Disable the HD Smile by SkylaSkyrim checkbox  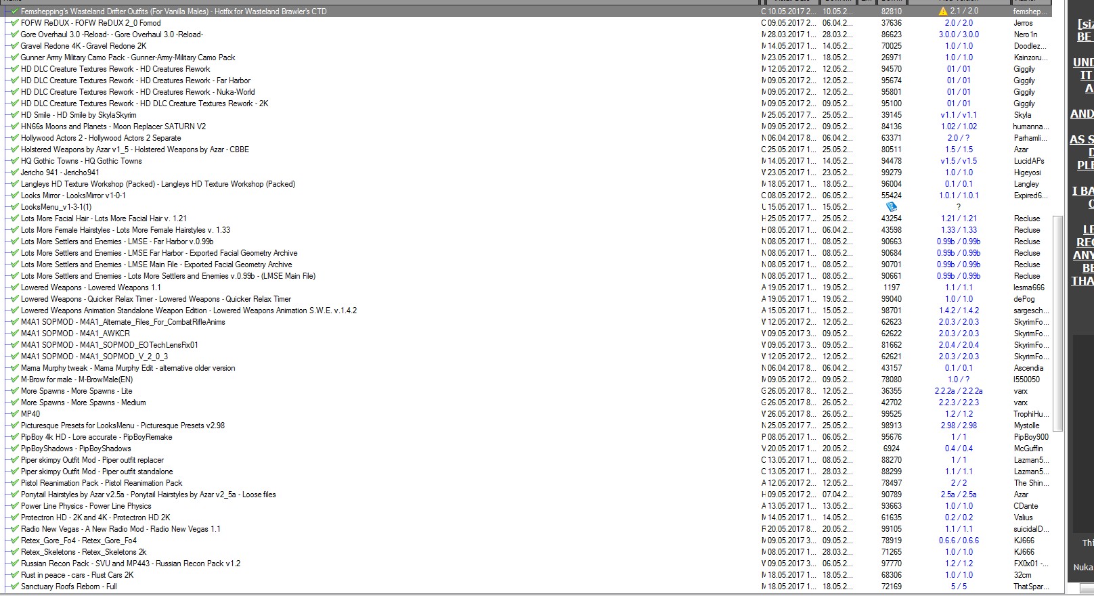[x=15, y=115]
